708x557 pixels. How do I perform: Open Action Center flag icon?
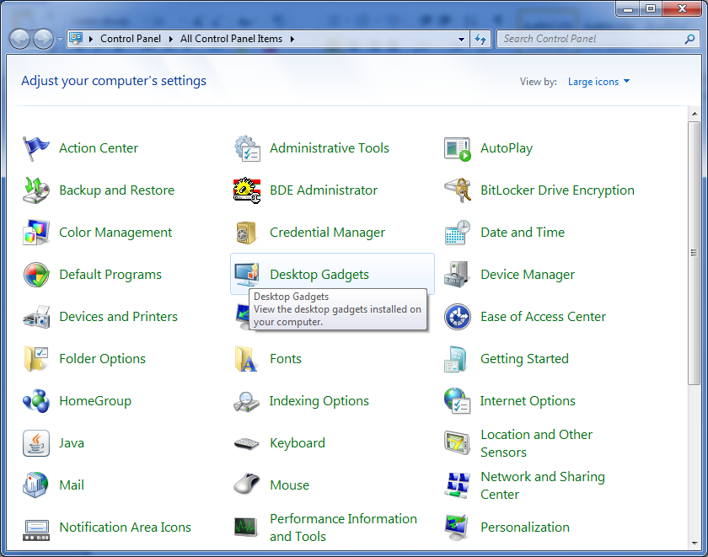click(35, 148)
